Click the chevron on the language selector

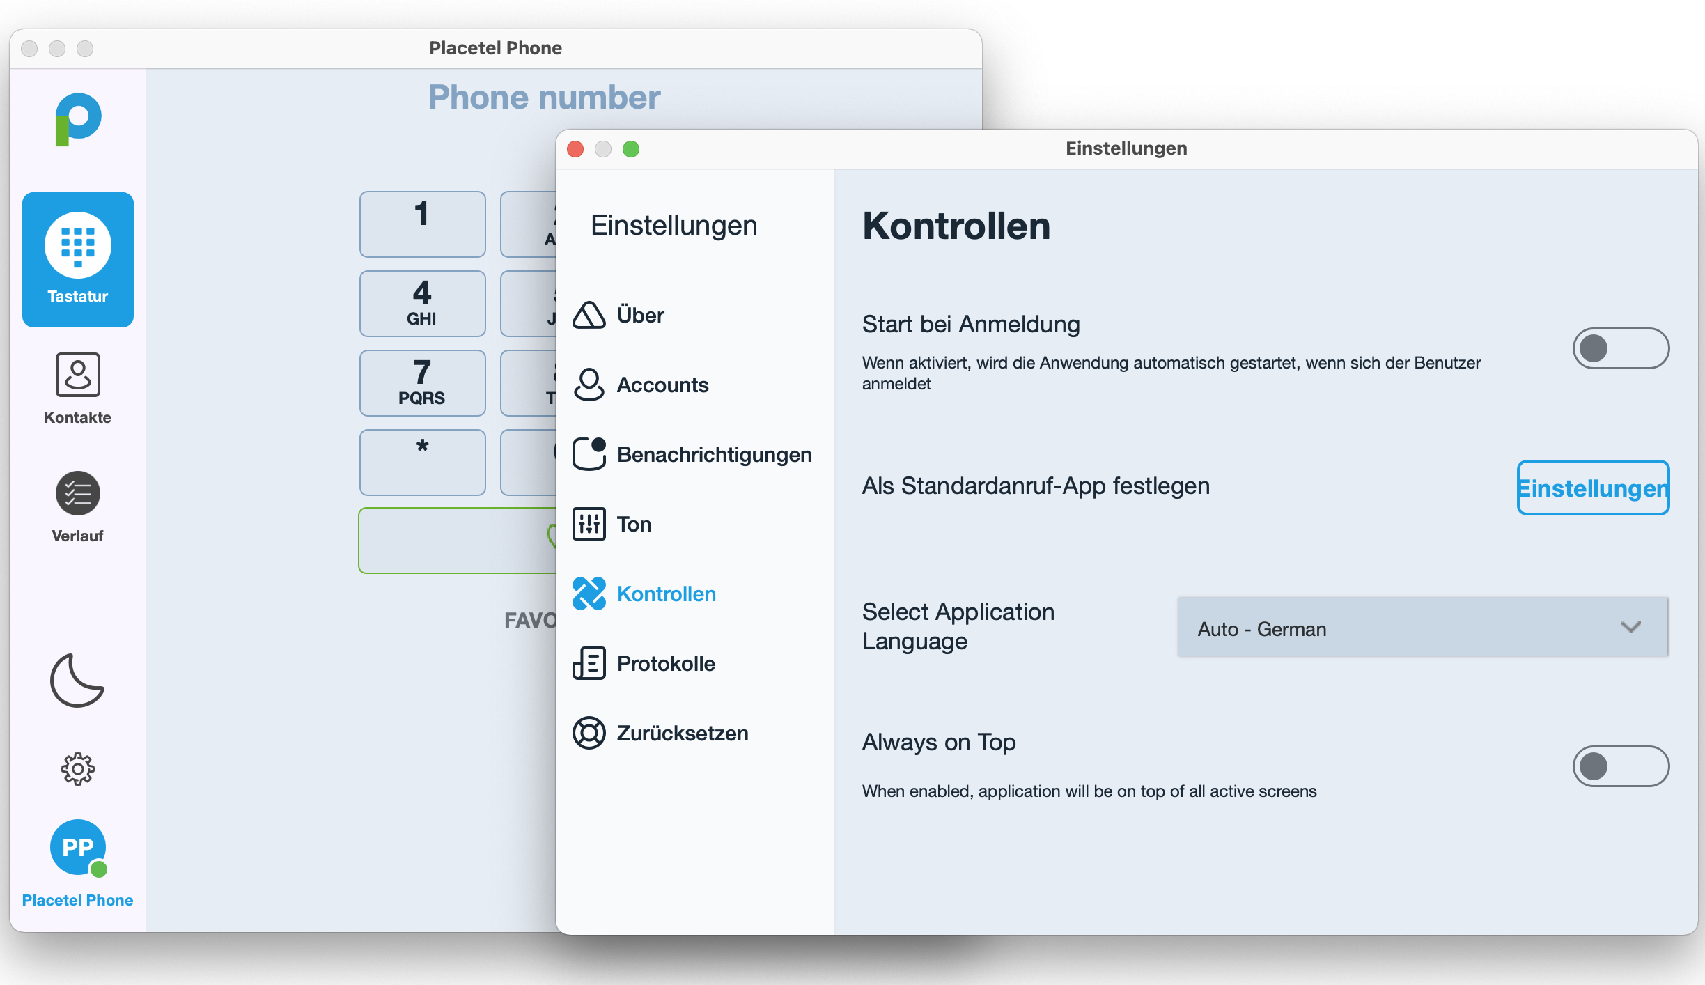tap(1630, 628)
